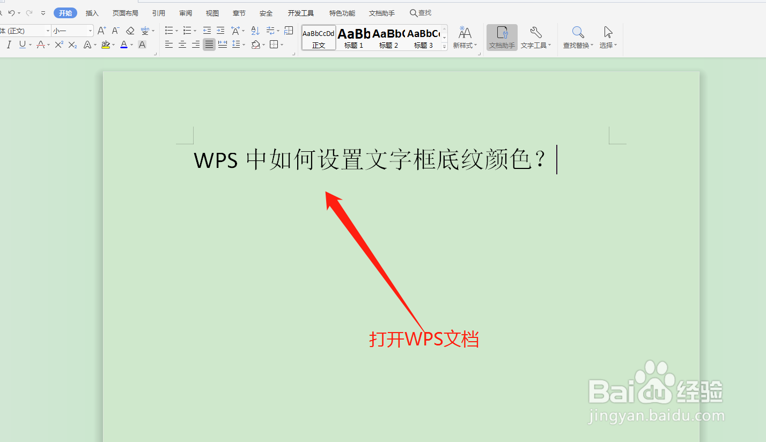Click the text effects outlined A icon
Viewport: 766px width, 442px height.
click(x=87, y=45)
